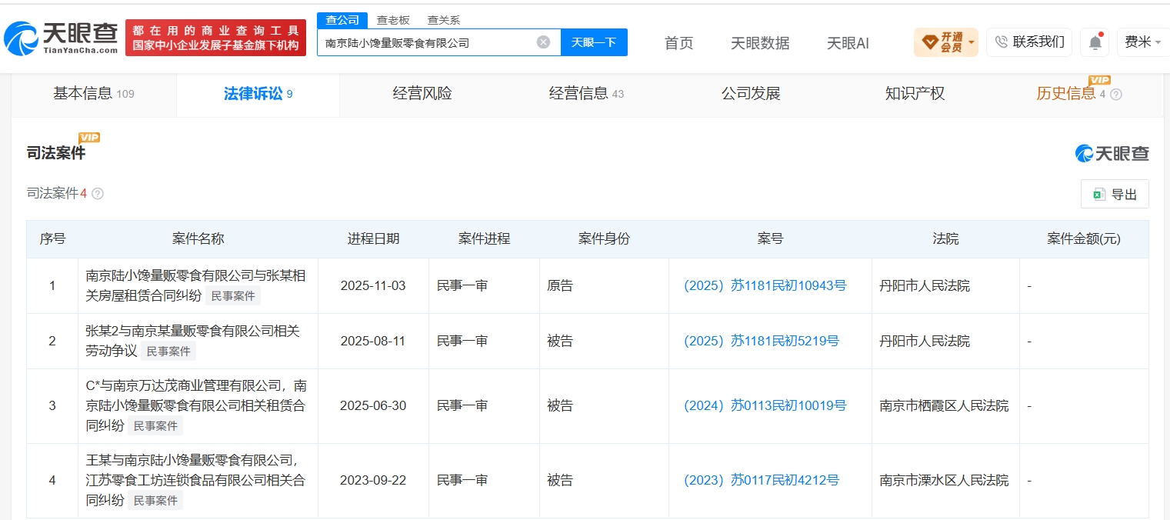The width and height of the screenshot is (1170, 520).
Task: Click case name starting with C*与南京万达茂商业管理有限公司
Action: pyautogui.click(x=196, y=405)
